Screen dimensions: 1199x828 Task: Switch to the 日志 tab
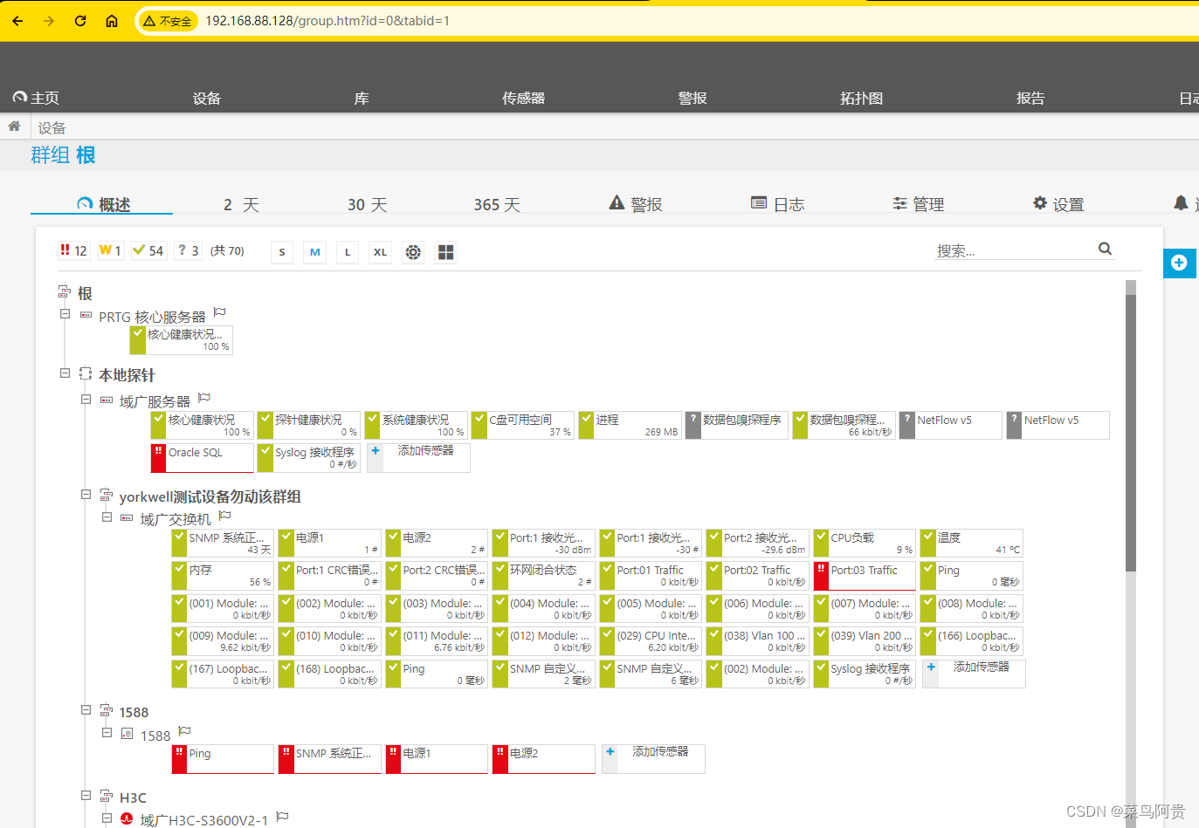[x=777, y=204]
